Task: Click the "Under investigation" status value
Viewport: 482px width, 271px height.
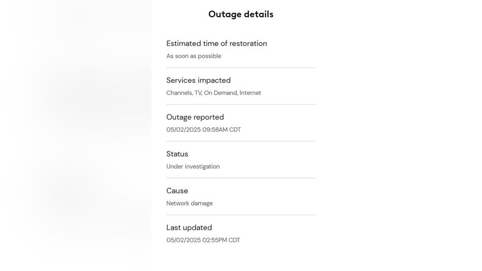Action: tap(193, 167)
